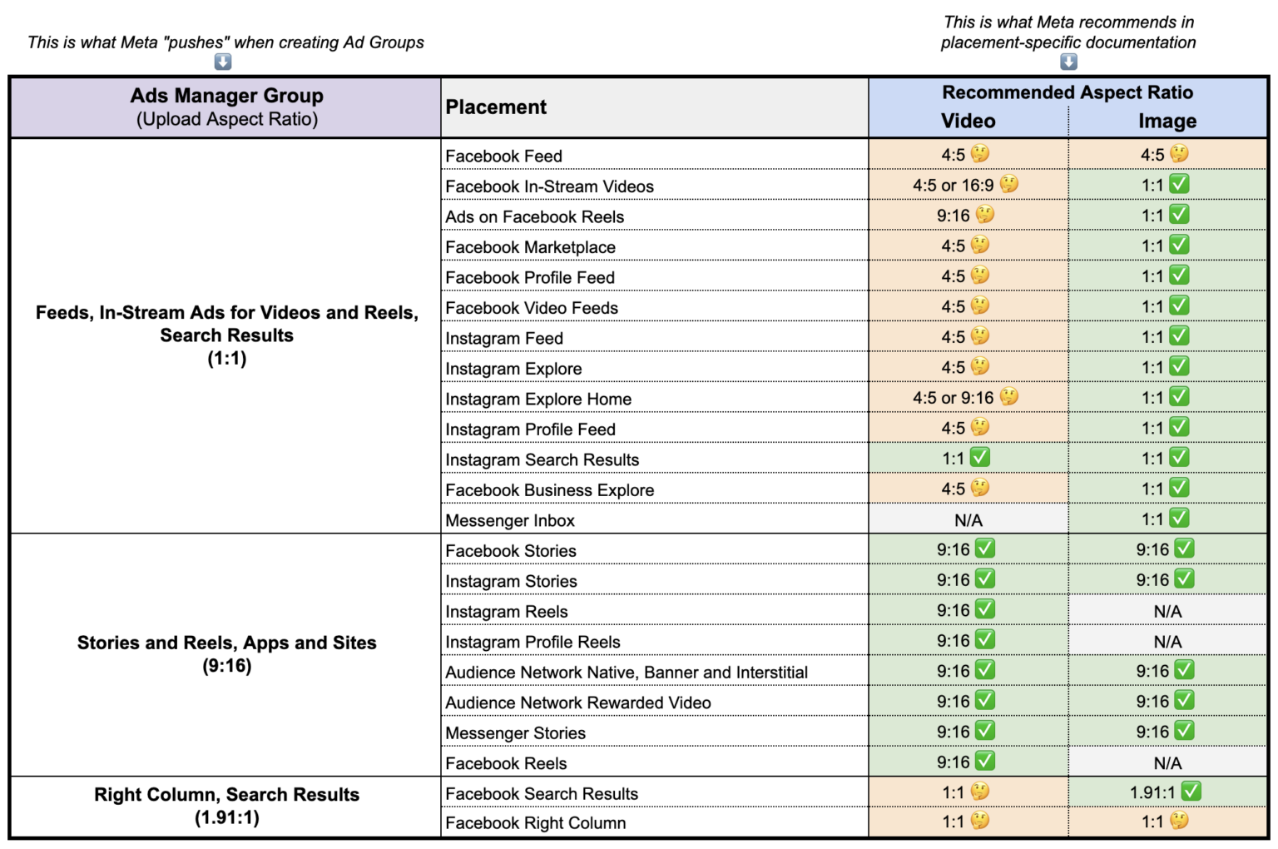Select the N/A cell for Instagram Reels image
1278x849 pixels.
pyautogui.click(x=1167, y=609)
